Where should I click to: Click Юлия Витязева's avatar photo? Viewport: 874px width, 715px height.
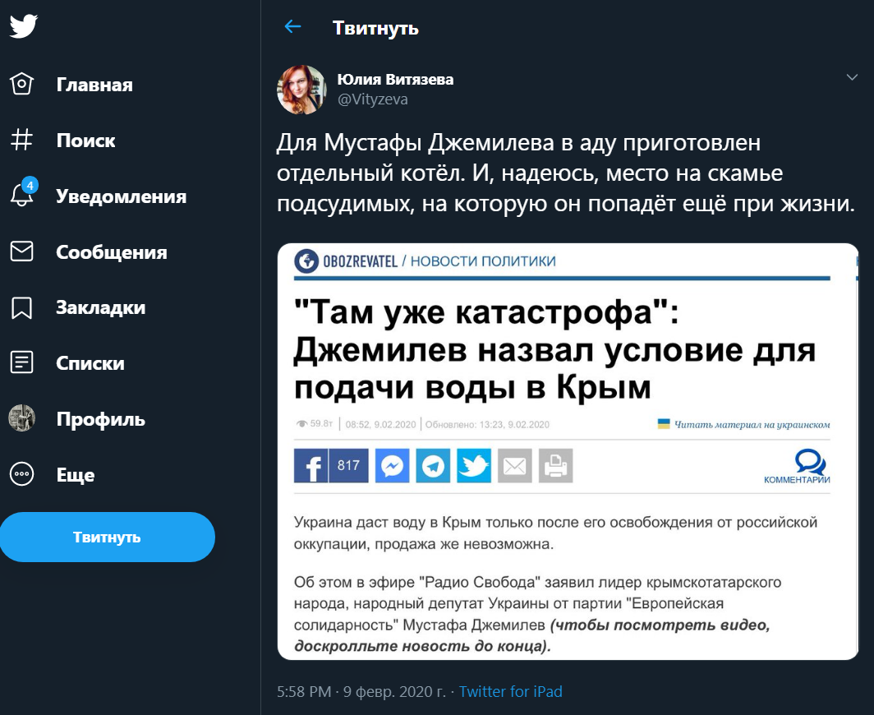click(302, 90)
